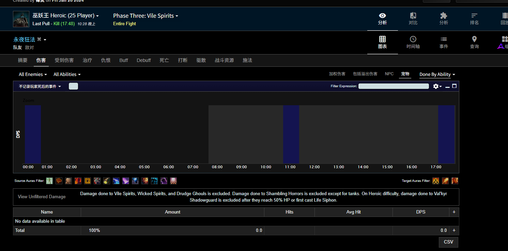Image resolution: width=508 pixels, height=251 pixels.
Task: Open the Done By Ability dropdown
Action: pos(437,74)
